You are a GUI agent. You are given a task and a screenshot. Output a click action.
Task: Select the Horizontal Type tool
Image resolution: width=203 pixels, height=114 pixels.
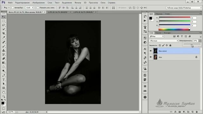3,79
